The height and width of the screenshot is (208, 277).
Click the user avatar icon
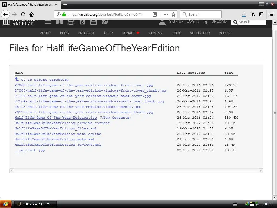(x=162, y=23)
